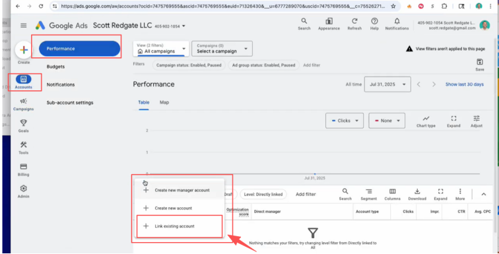This screenshot has width=499, height=254.
Task: Expand the chart view
Action: (x=453, y=121)
